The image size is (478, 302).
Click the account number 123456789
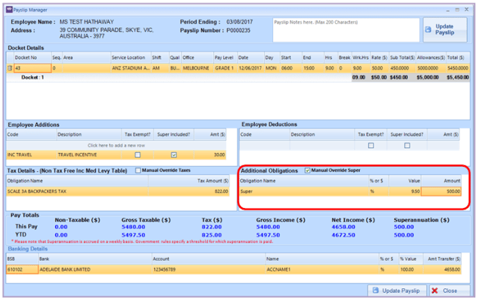point(208,269)
